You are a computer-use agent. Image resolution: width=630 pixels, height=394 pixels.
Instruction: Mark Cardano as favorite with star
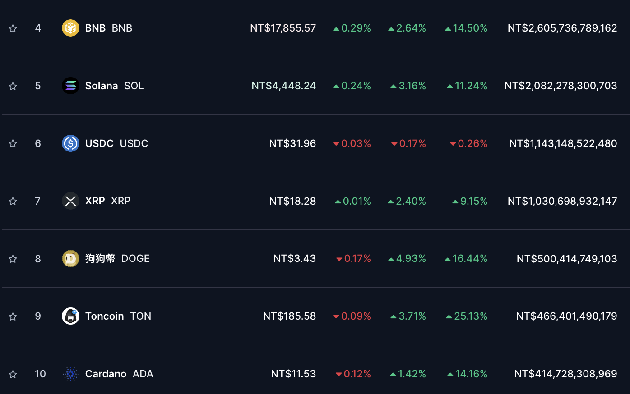(13, 374)
